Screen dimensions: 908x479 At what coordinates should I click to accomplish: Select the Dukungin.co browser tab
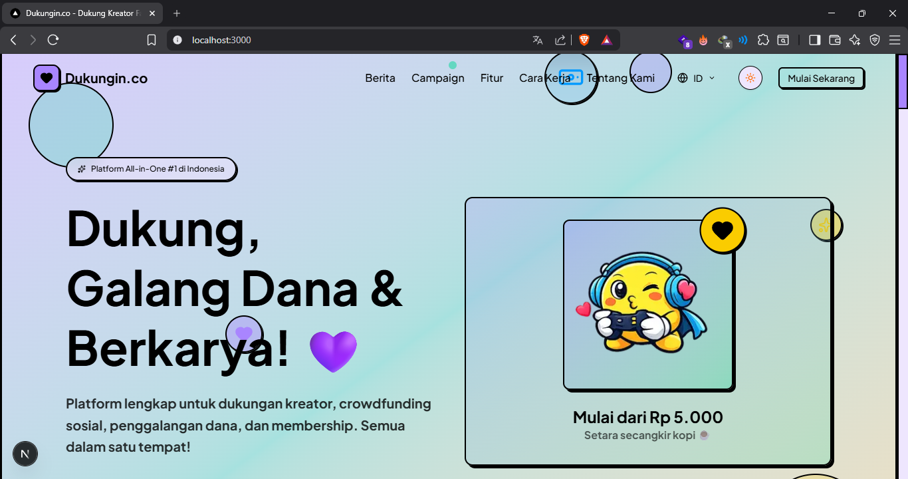(x=83, y=13)
